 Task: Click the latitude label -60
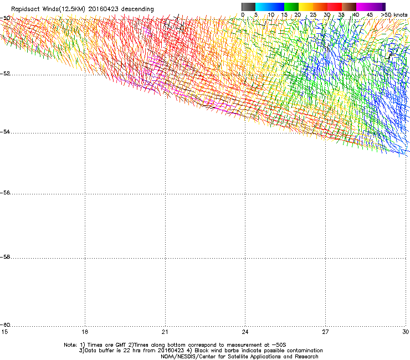(x=5, y=325)
